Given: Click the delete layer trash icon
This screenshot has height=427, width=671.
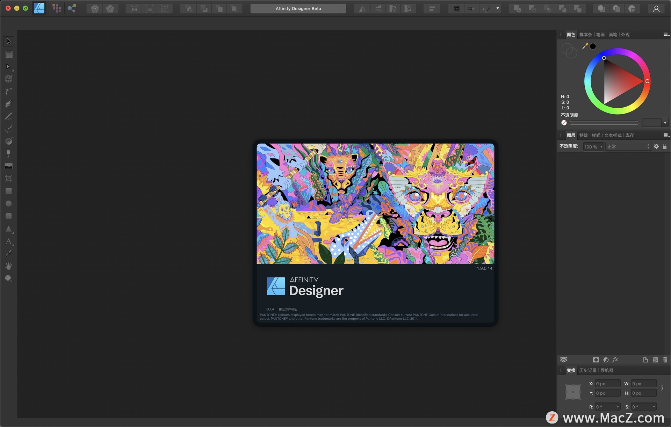Looking at the screenshot, I should pyautogui.click(x=665, y=360).
